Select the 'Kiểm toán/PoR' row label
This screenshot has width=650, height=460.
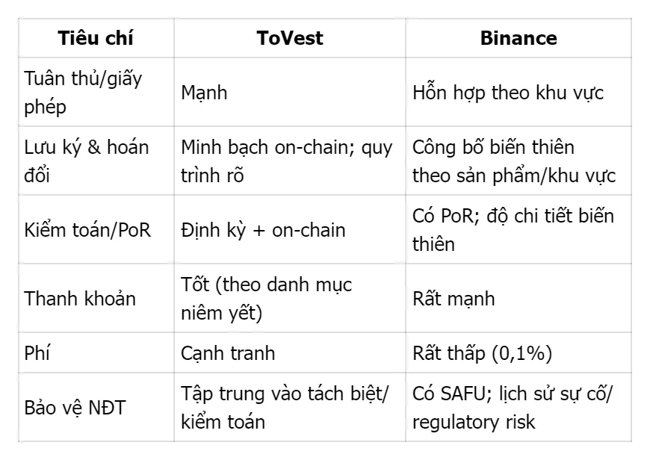[87, 229]
